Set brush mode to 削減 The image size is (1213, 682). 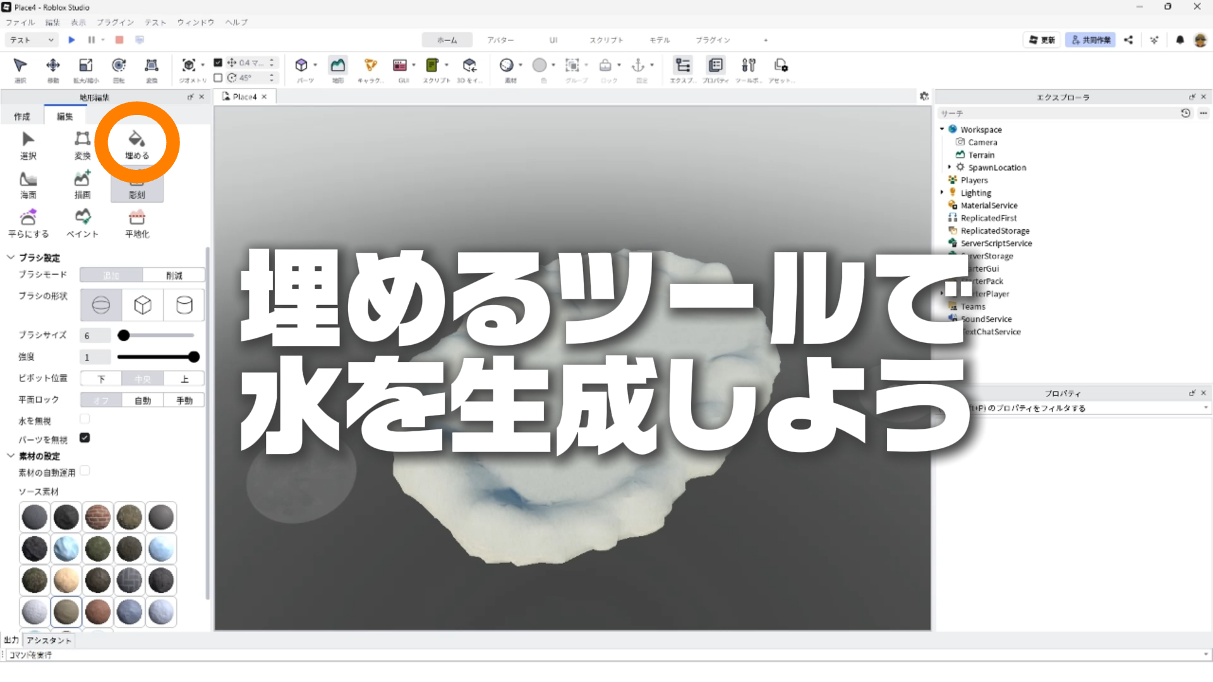174,275
